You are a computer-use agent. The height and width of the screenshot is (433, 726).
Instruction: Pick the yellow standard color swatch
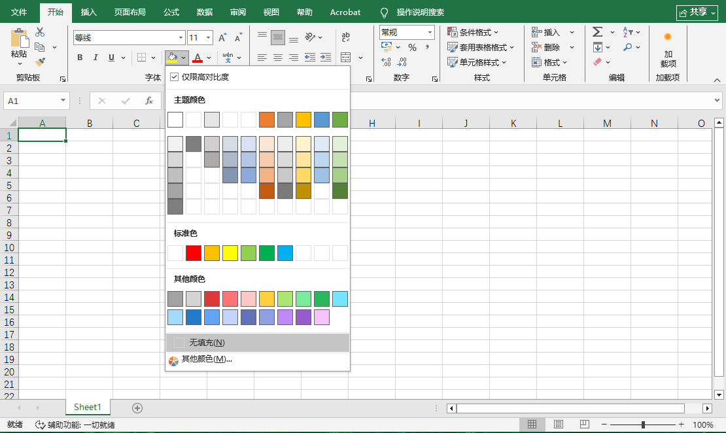230,253
